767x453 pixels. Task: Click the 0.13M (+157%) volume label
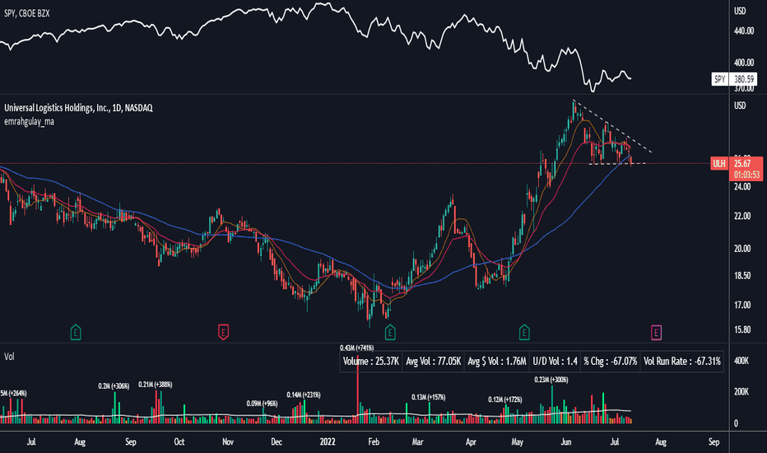click(429, 397)
